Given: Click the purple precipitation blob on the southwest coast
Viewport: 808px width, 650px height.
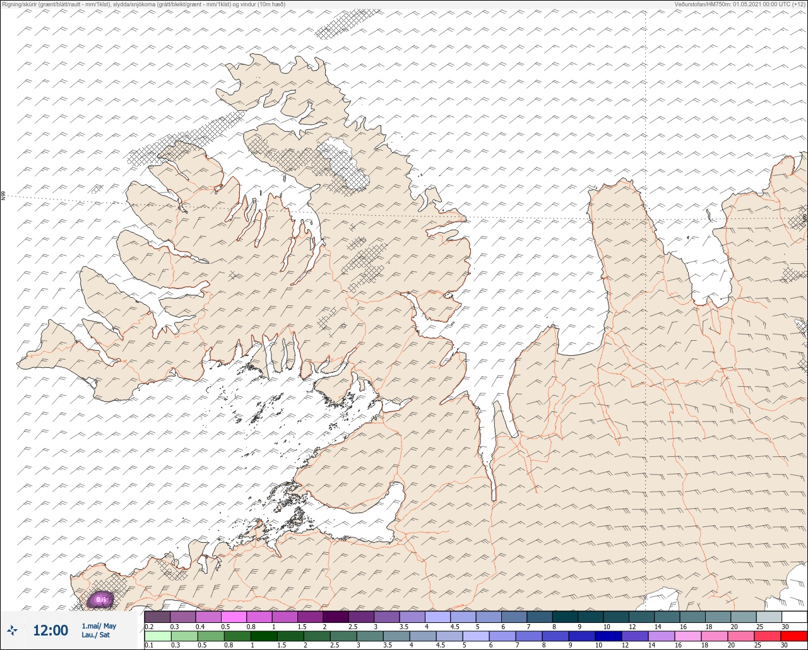Looking at the screenshot, I should pyautogui.click(x=100, y=600).
